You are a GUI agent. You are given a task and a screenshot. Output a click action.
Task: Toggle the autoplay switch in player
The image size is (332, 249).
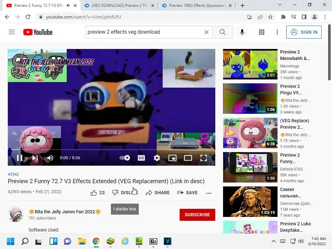125,158
